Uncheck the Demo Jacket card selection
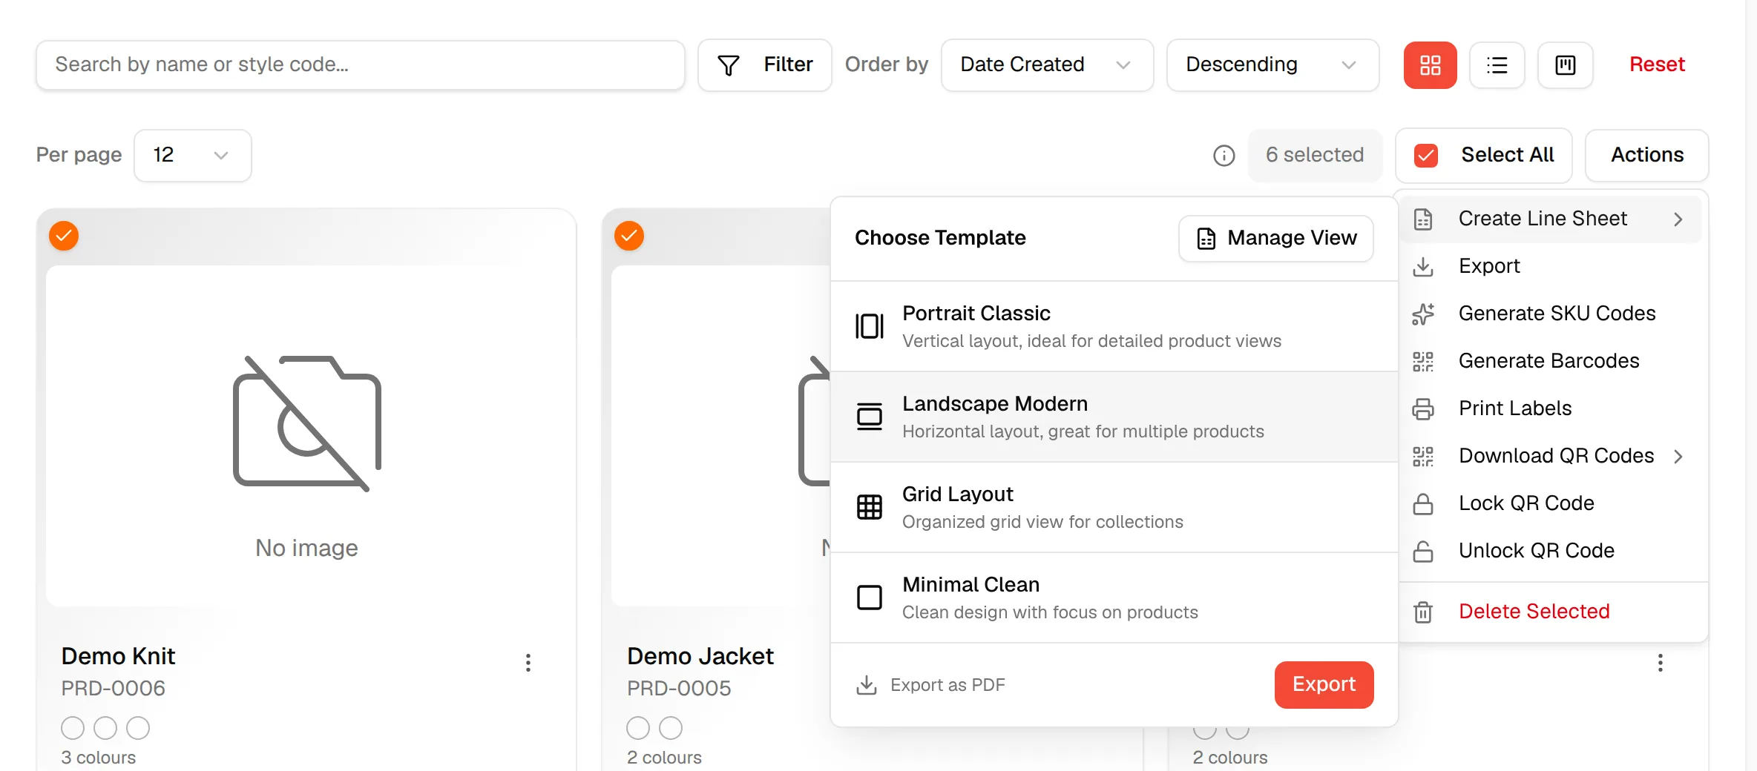This screenshot has height=771, width=1757. 629,236
